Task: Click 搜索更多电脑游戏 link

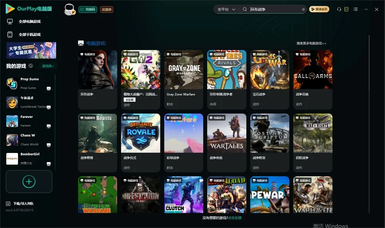Action: pyautogui.click(x=311, y=43)
